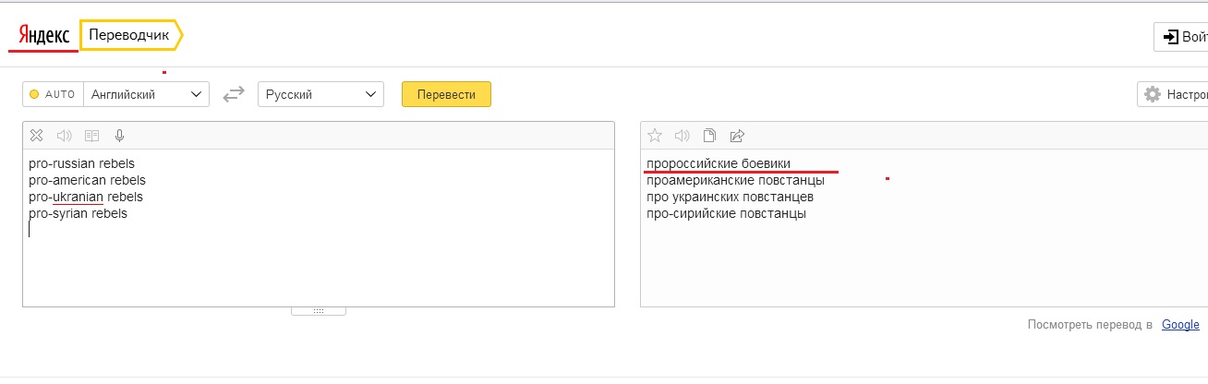Go to the Яндекс home logo
This screenshot has height=384, width=1208.
43,36
